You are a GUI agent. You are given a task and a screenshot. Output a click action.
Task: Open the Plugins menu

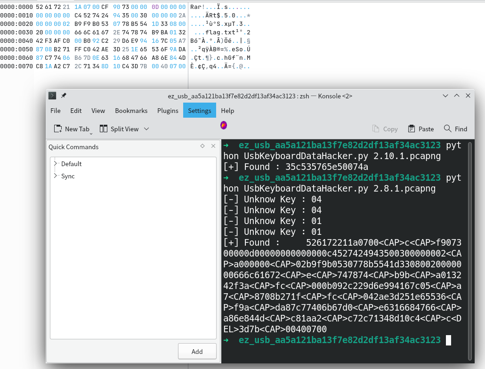(168, 111)
